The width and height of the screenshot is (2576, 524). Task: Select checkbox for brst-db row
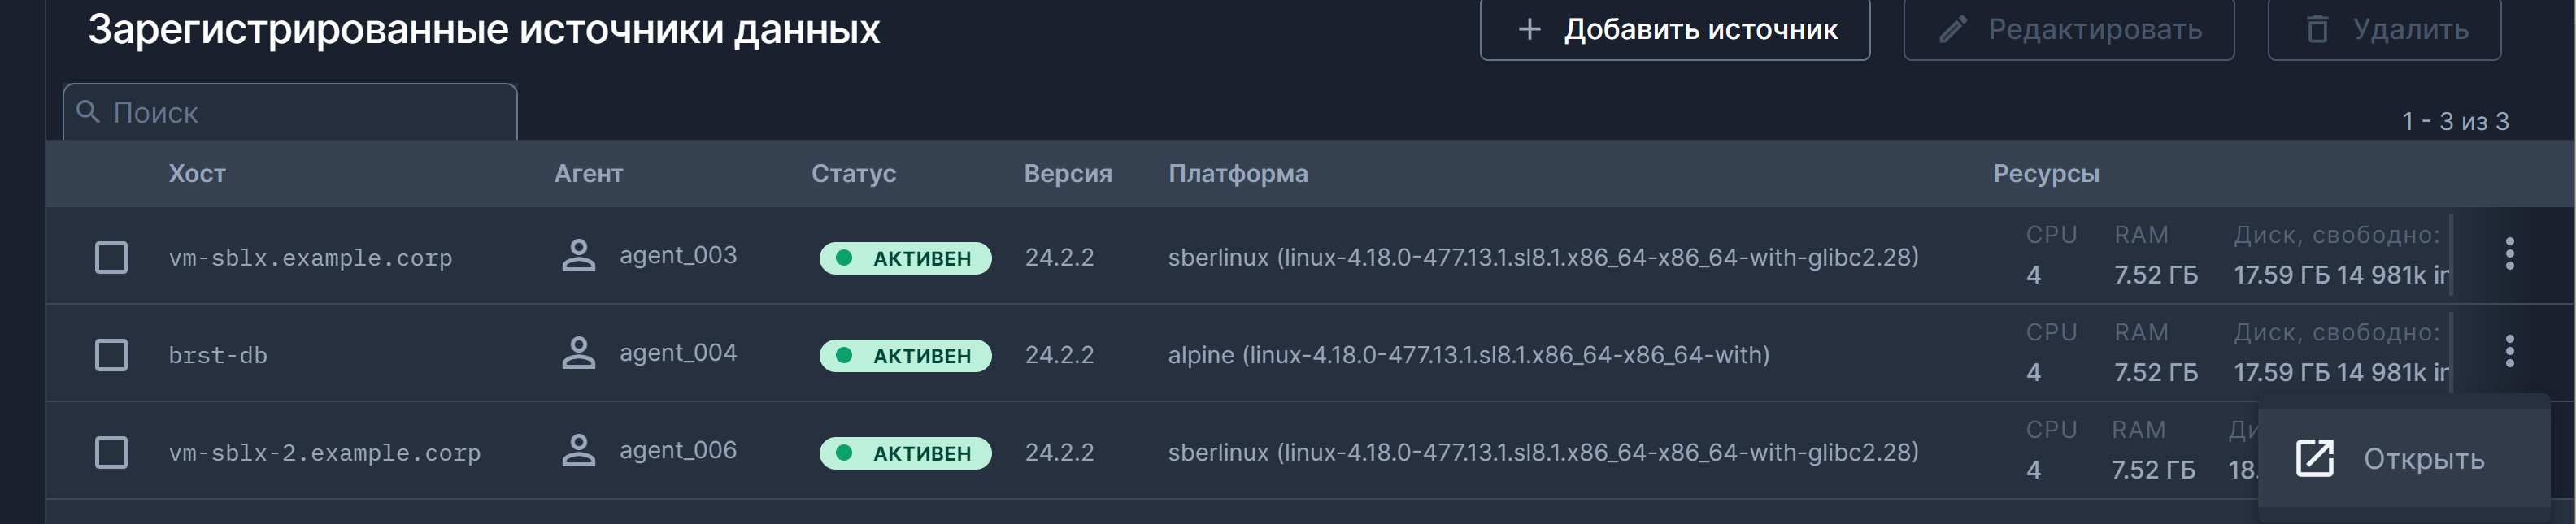pyautogui.click(x=111, y=354)
